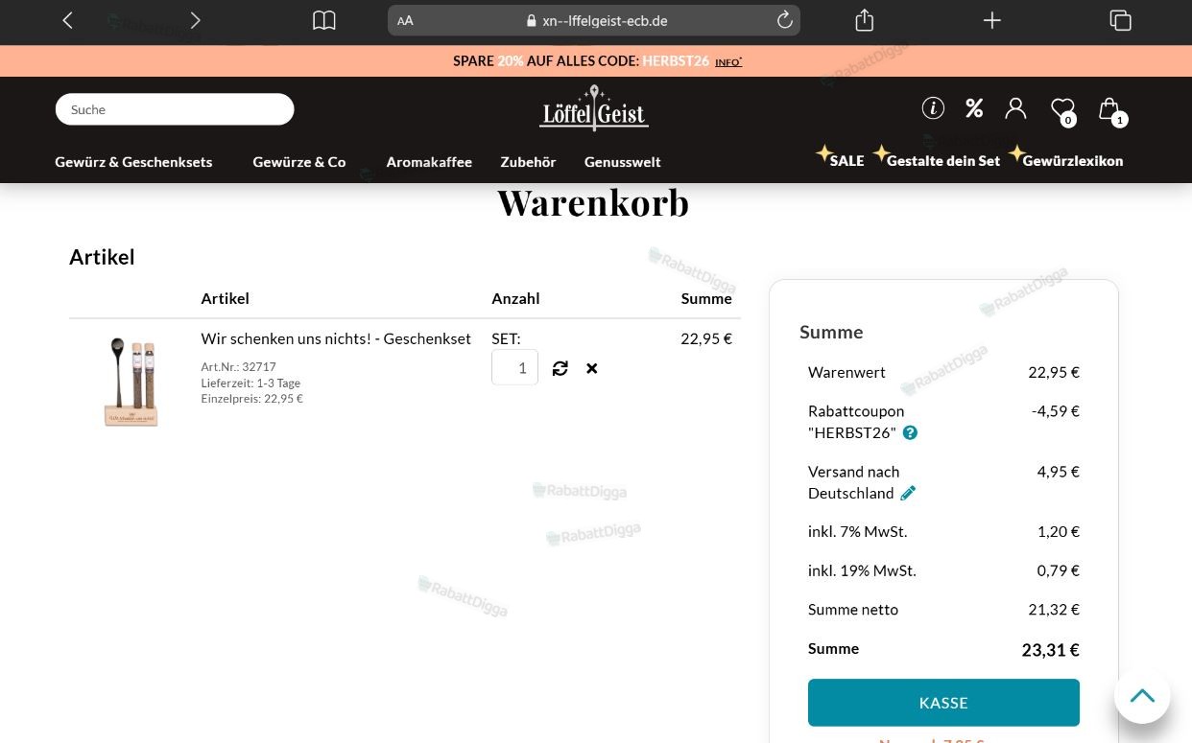Screen dimensions: 1192x743
Task: Click the LöffelGeist logo
Action: [x=594, y=108]
